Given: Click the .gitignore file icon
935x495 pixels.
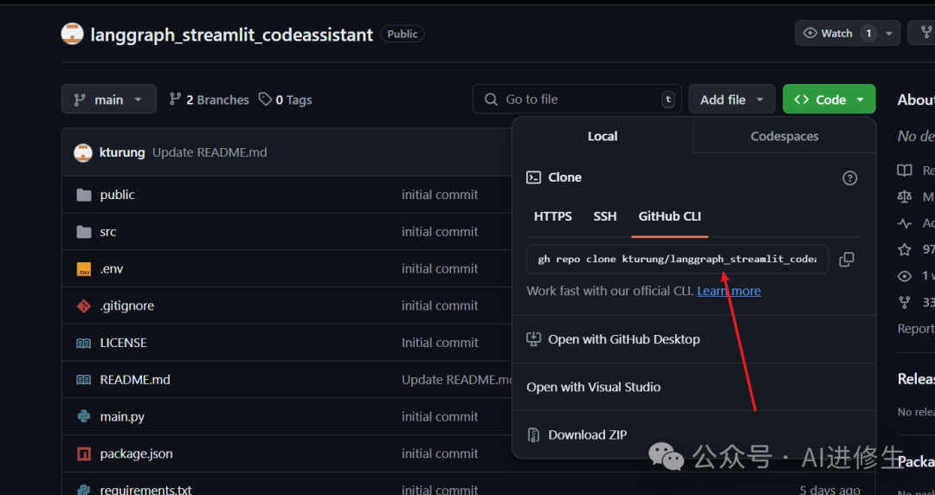Looking at the screenshot, I should (84, 306).
